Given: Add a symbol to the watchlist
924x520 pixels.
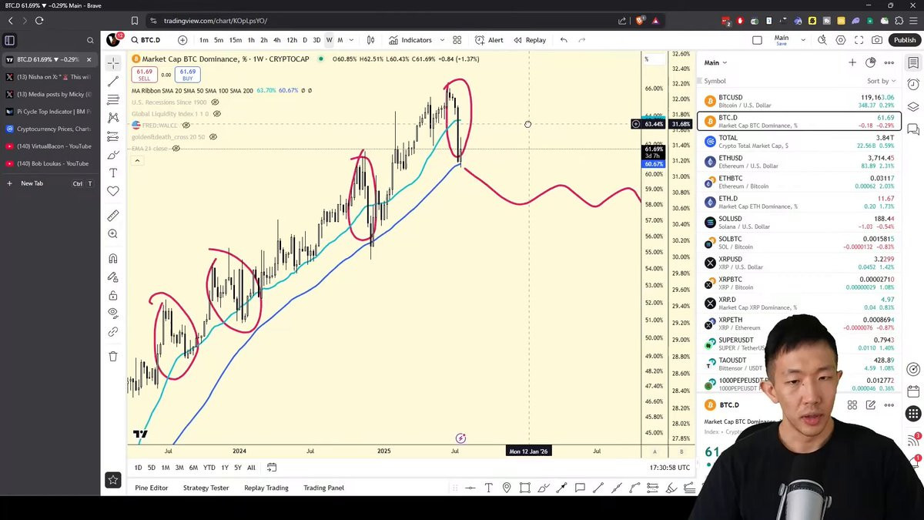Looking at the screenshot, I should (852, 62).
